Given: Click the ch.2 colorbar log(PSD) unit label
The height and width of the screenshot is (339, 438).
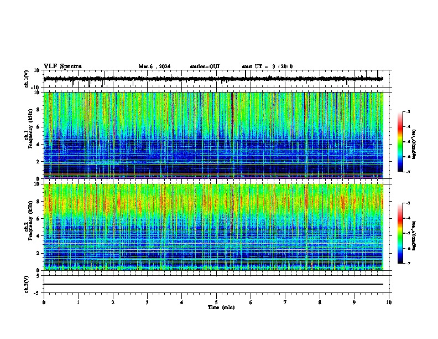Looking at the screenshot, I should [x=414, y=235].
